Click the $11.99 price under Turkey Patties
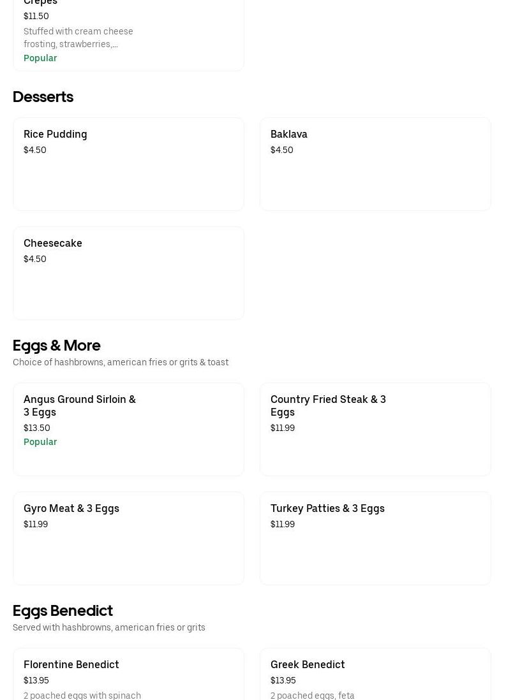The height and width of the screenshot is (700, 513). [x=283, y=524]
